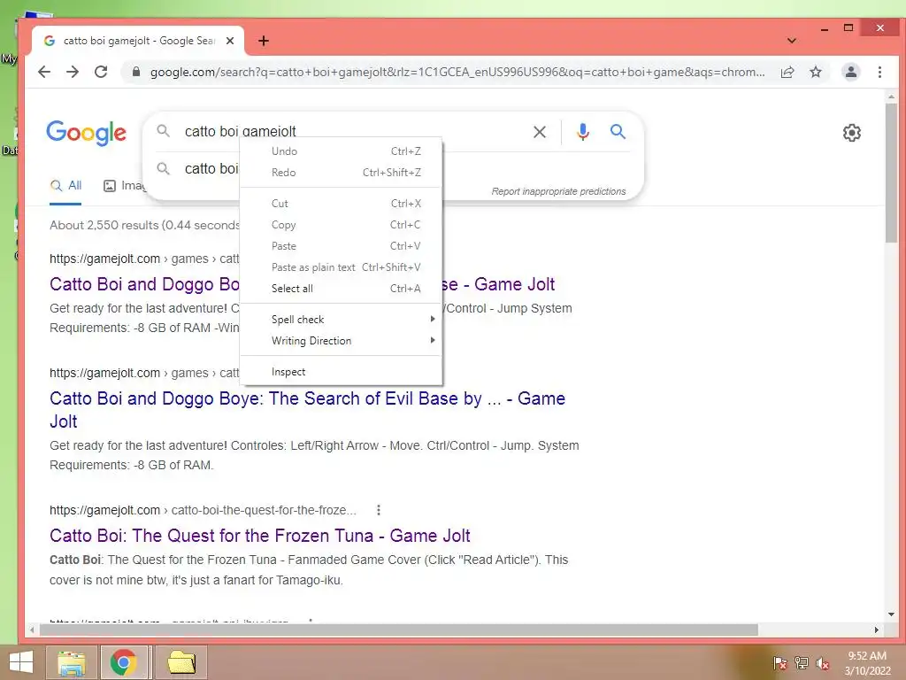Viewport: 906px width, 680px height.
Task: Click the lock icon in the address bar
Action: click(135, 72)
